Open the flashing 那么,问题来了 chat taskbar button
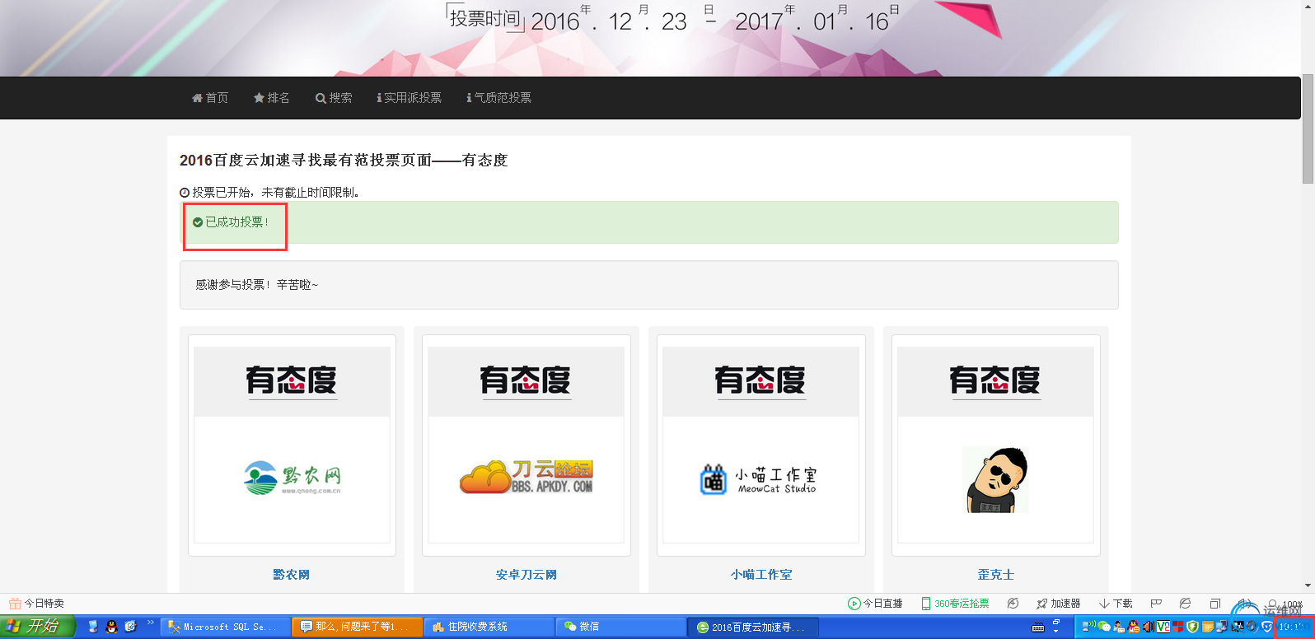The width and height of the screenshot is (1315, 639). (x=357, y=627)
